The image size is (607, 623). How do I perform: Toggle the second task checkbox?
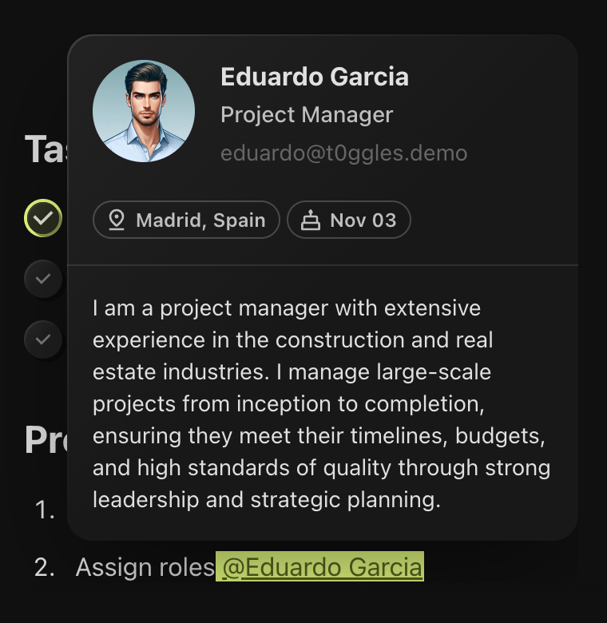point(43,279)
